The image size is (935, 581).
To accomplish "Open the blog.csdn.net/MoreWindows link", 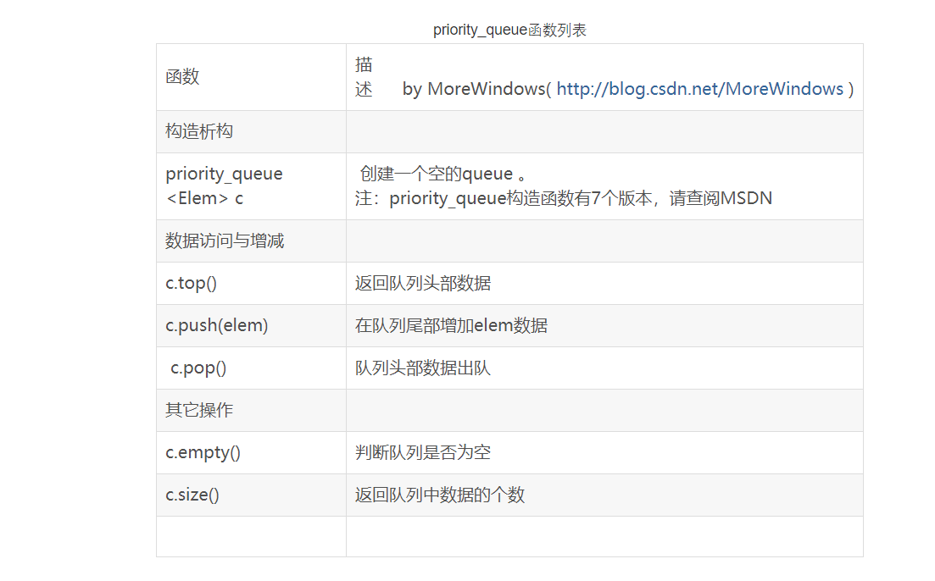I will point(699,89).
